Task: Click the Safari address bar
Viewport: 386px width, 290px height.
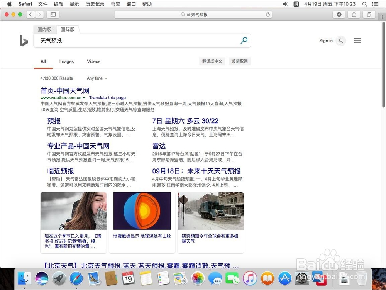Action: tap(193, 15)
